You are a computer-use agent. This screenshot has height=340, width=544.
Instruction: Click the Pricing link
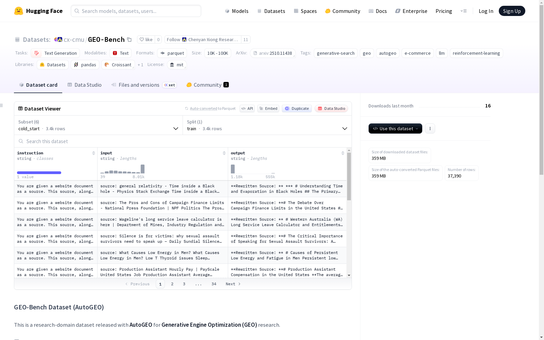pyautogui.click(x=444, y=11)
